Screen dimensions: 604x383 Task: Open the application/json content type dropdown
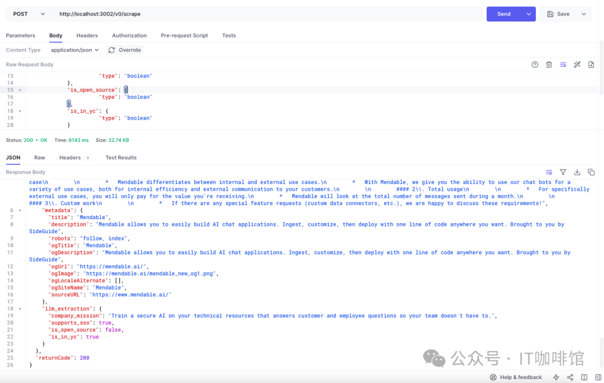point(74,50)
